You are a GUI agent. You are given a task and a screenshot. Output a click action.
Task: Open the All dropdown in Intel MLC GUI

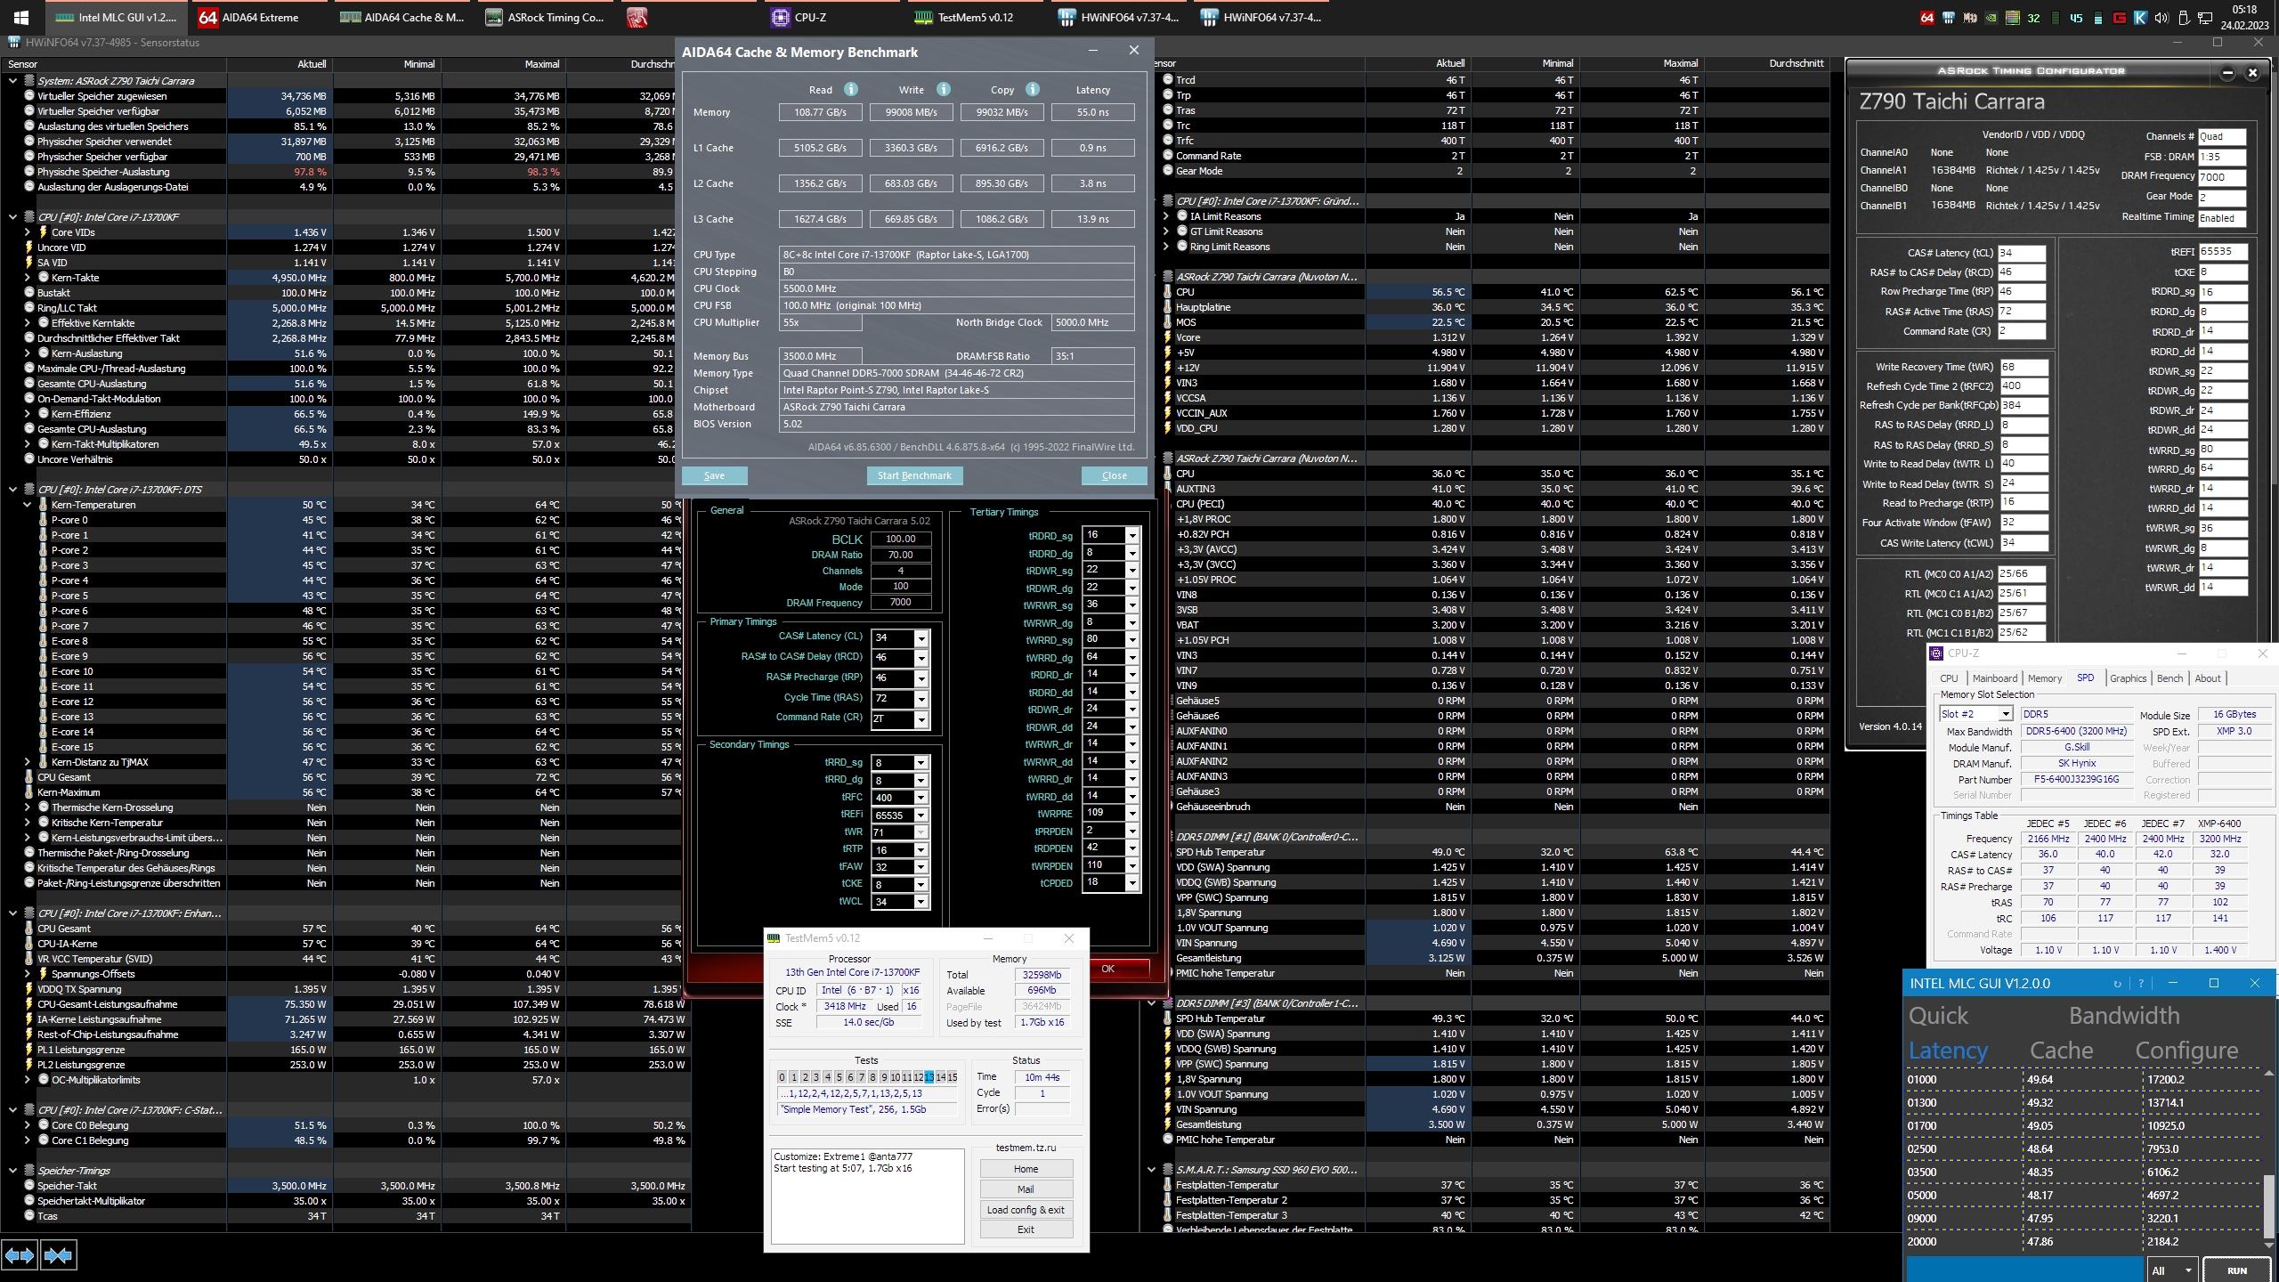point(2171,1270)
